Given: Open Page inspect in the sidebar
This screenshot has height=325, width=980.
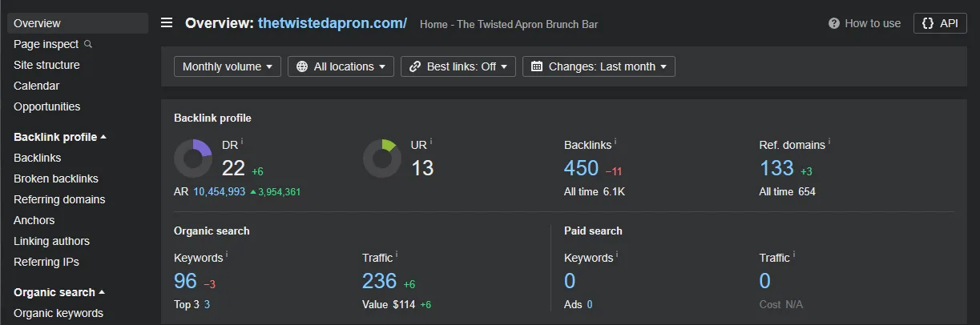Looking at the screenshot, I should coord(46,44).
